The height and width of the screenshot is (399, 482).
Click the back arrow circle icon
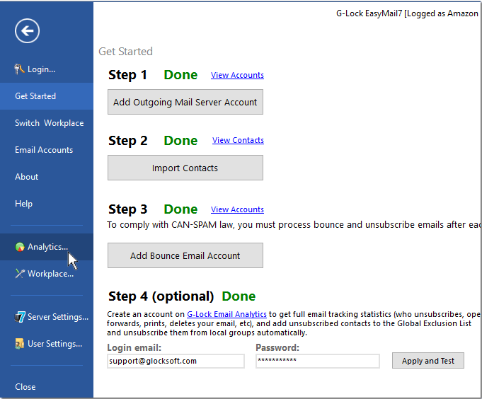pos(27,30)
